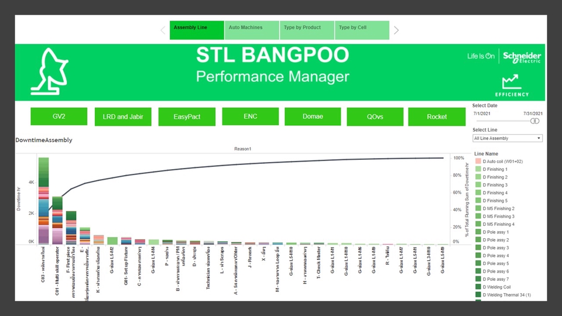Viewport: 562px width, 316px height.
Task: Click the 7/31/2021 end date
Action: [x=533, y=114]
